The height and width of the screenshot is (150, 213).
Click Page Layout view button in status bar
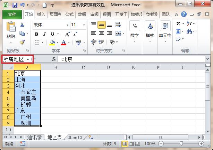pyautogui.click(x=131, y=144)
